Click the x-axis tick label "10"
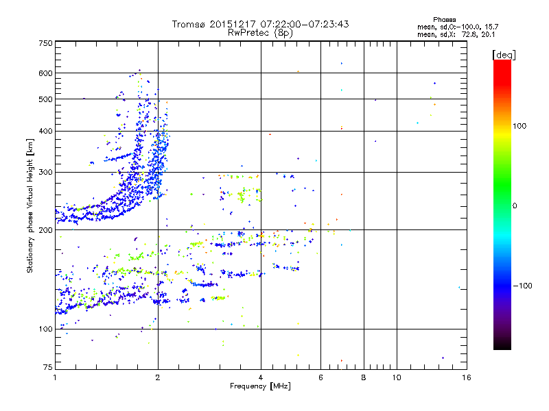The image size is (549, 411). [397, 377]
